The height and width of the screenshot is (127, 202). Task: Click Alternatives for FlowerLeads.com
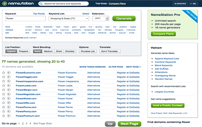click(x=93, y=86)
